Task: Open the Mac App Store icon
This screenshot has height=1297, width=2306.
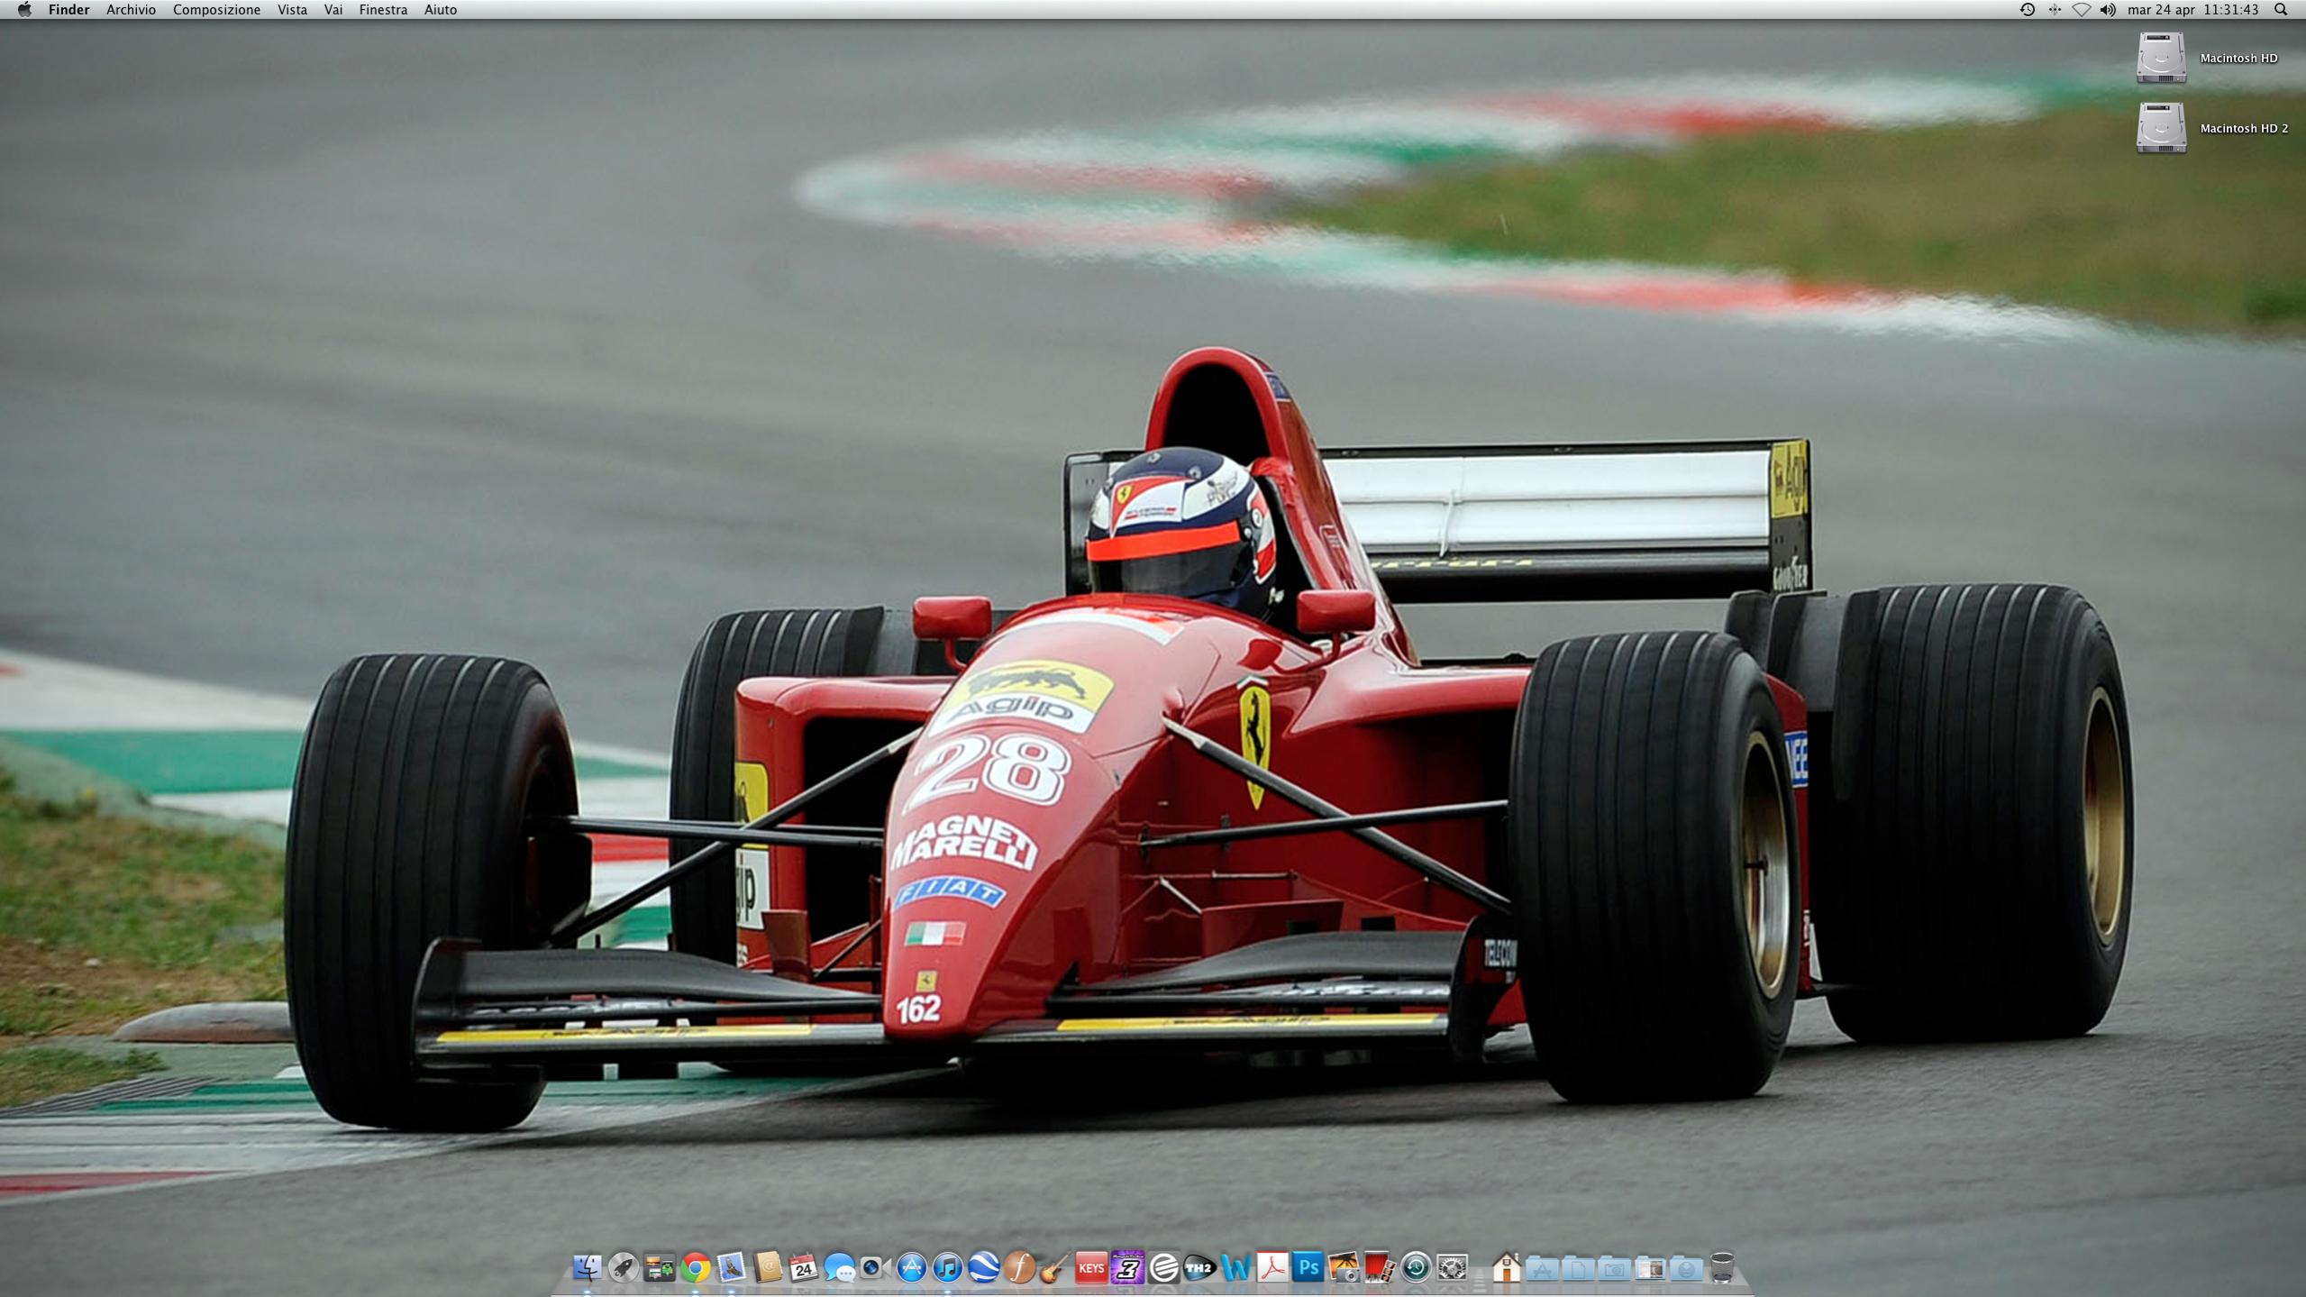Action: point(911,1268)
